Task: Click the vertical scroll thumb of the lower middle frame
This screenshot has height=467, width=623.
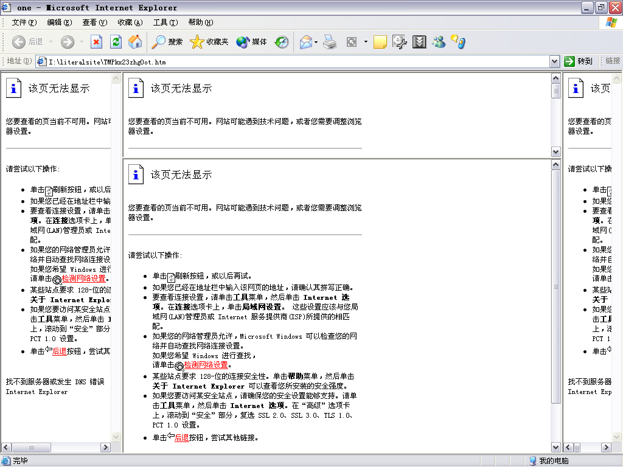Action: pos(556,286)
